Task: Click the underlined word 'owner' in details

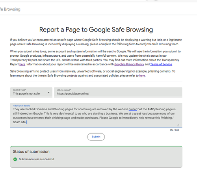Action: [x=133, y=109]
